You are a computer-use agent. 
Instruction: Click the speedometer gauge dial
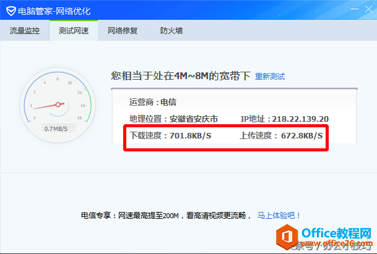[x=58, y=105]
